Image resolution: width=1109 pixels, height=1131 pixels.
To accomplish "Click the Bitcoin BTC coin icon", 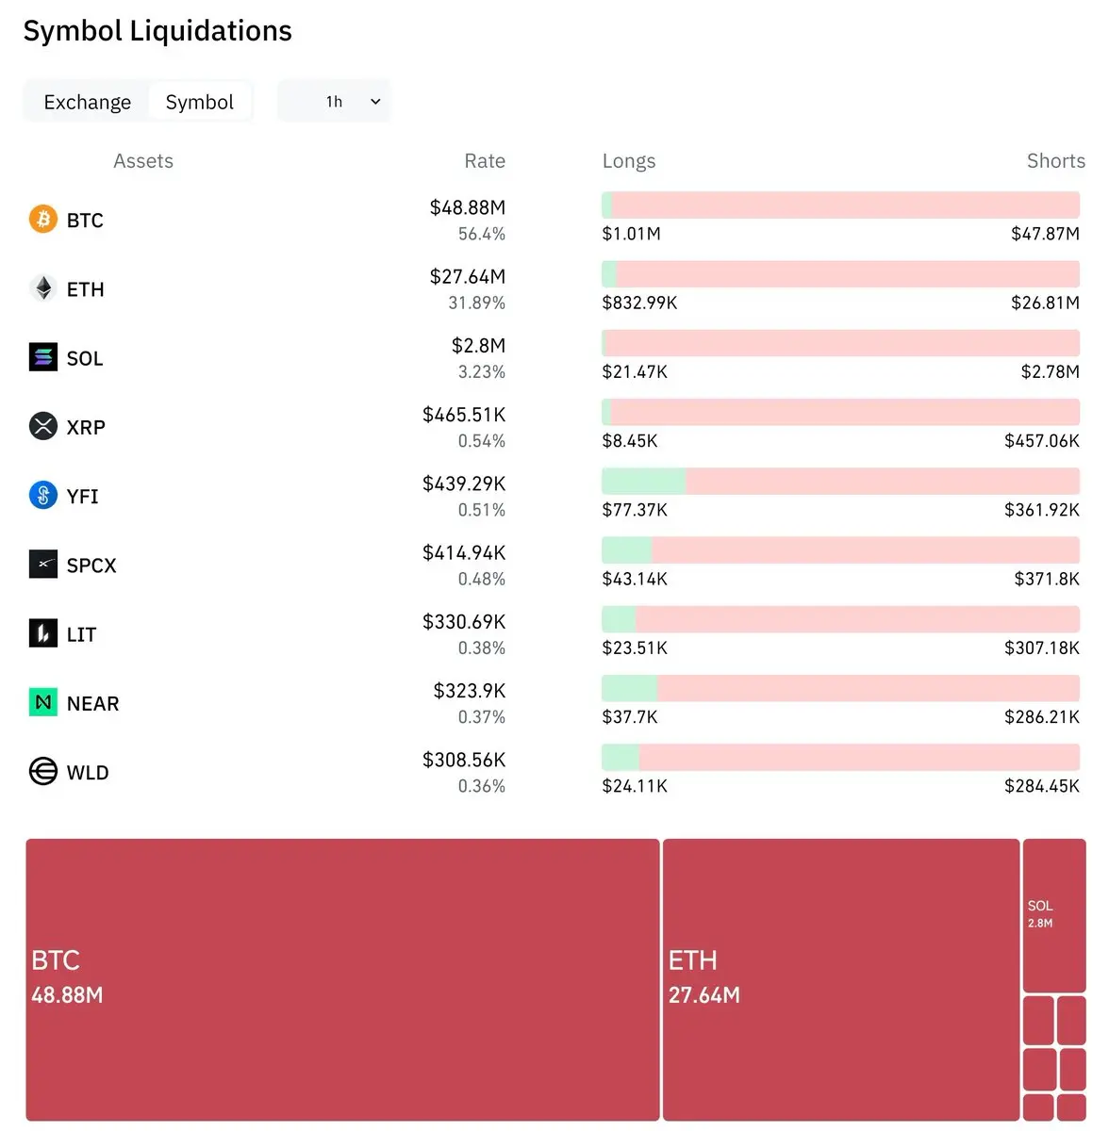I will pyautogui.click(x=43, y=220).
